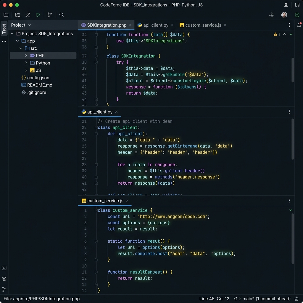Click the new folder plus icon
303x303 pixels.
pyautogui.click(x=17, y=15)
